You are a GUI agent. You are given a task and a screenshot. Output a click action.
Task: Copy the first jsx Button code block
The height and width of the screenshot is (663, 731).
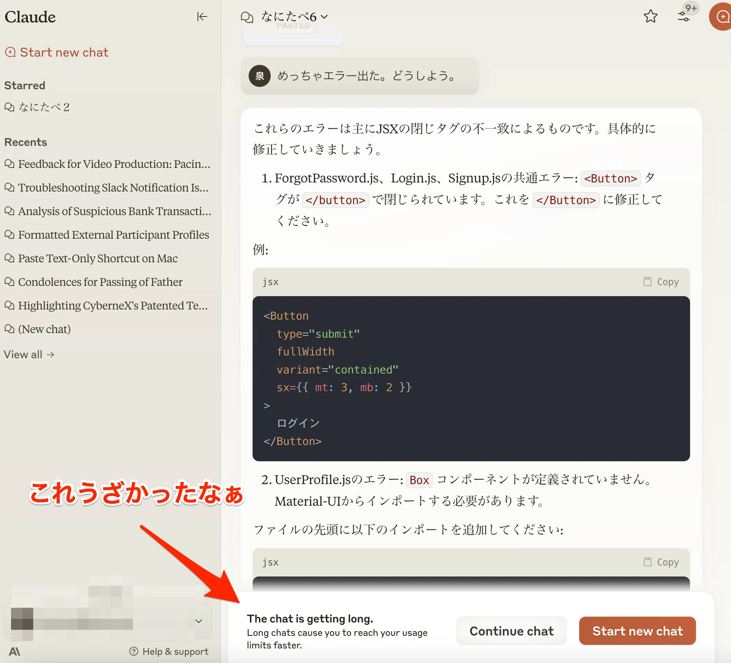[661, 282]
